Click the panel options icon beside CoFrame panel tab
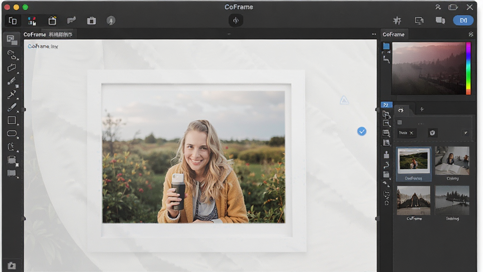Image resolution: width=483 pixels, height=272 pixels. 471,34
